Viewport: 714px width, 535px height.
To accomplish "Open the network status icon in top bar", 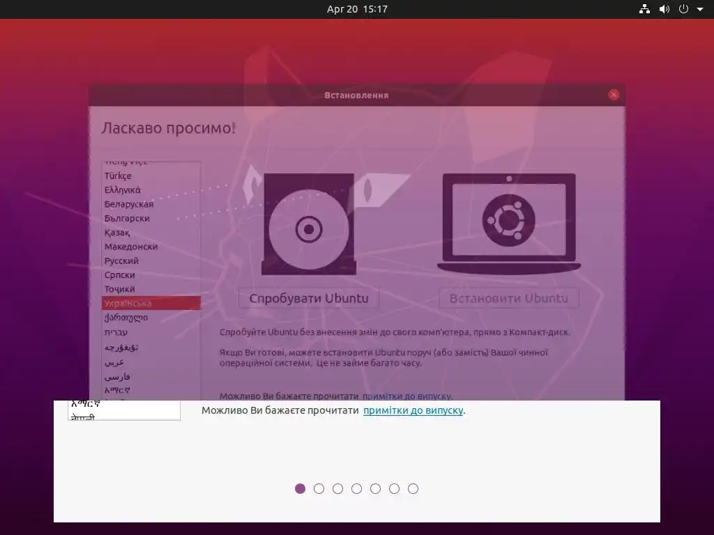I will pos(644,9).
